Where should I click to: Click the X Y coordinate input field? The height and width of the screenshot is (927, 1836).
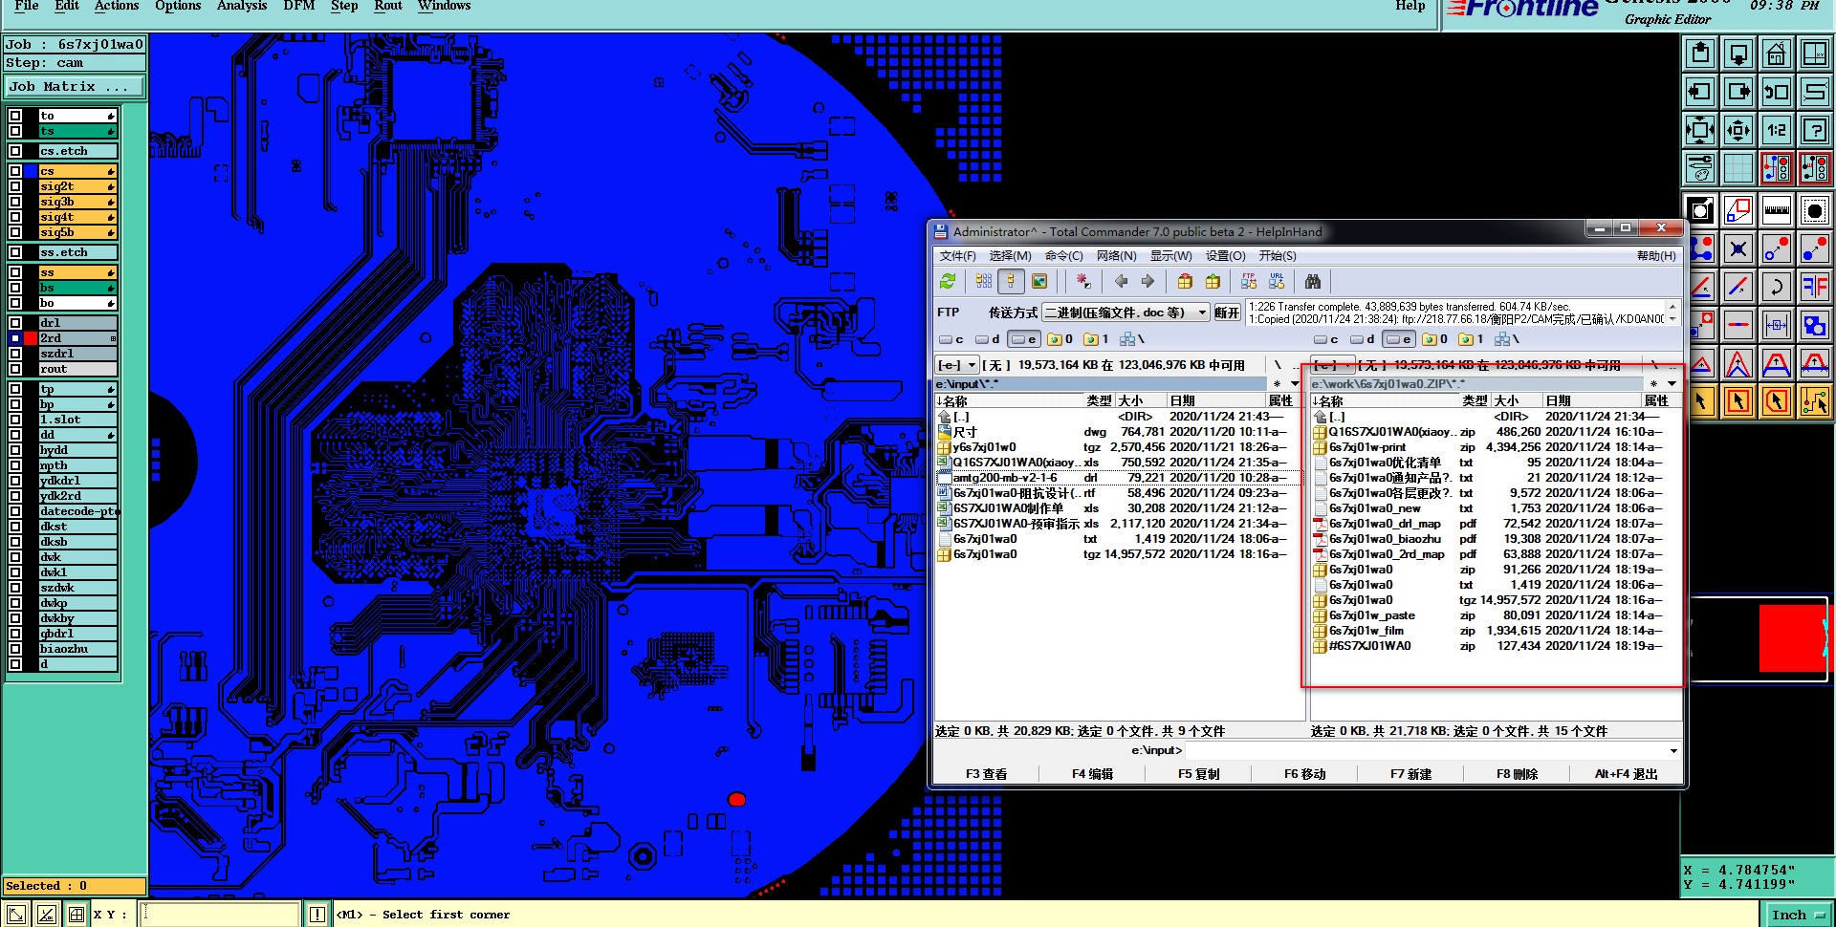pyautogui.click(x=221, y=915)
